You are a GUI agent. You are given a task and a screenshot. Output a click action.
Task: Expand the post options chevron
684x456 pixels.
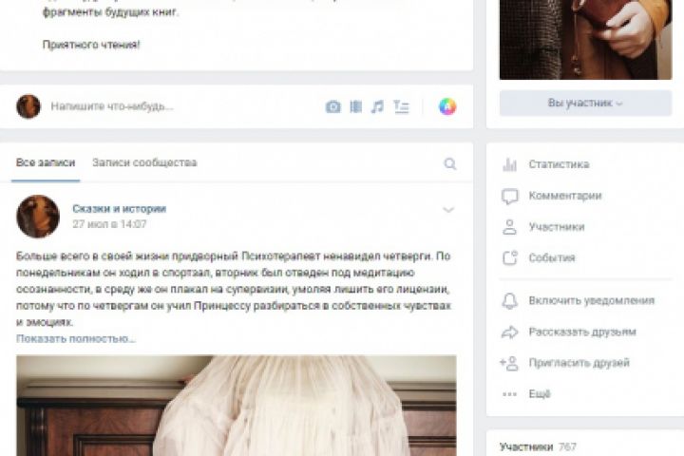tap(448, 210)
